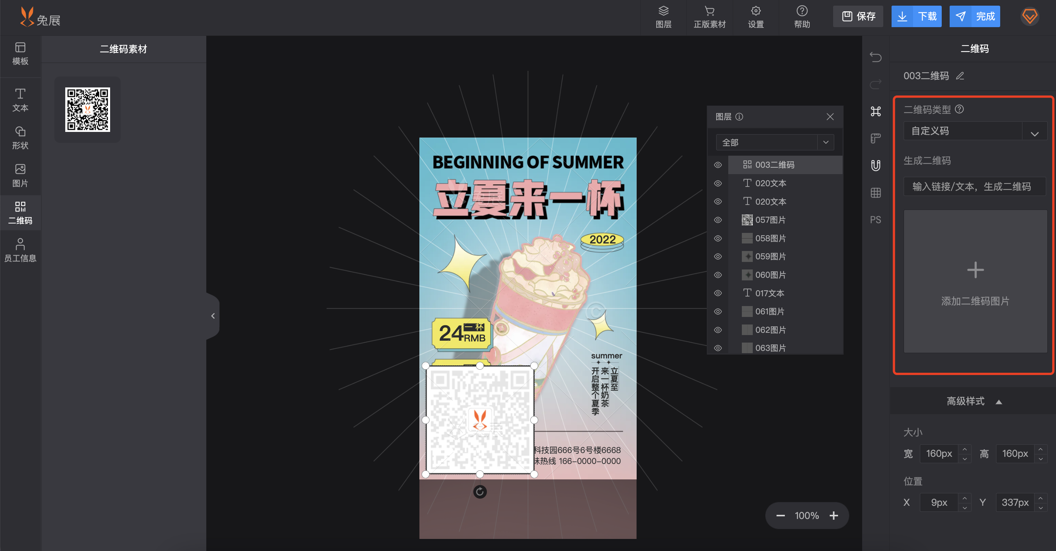Click the VIP diamond badge icon
1056x551 pixels.
click(1030, 16)
